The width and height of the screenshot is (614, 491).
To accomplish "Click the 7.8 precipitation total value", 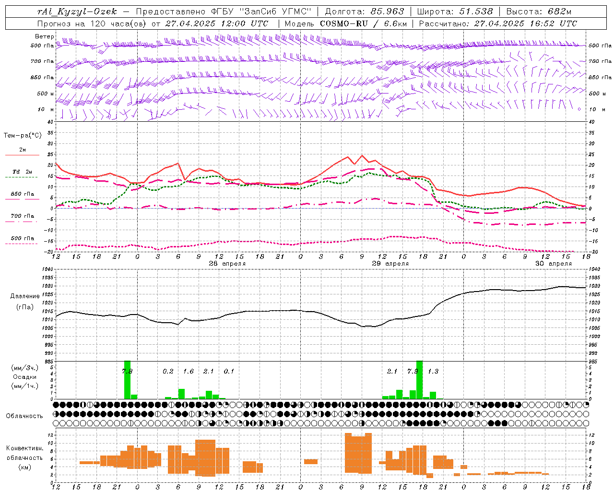I will pyautogui.click(x=127, y=371).
